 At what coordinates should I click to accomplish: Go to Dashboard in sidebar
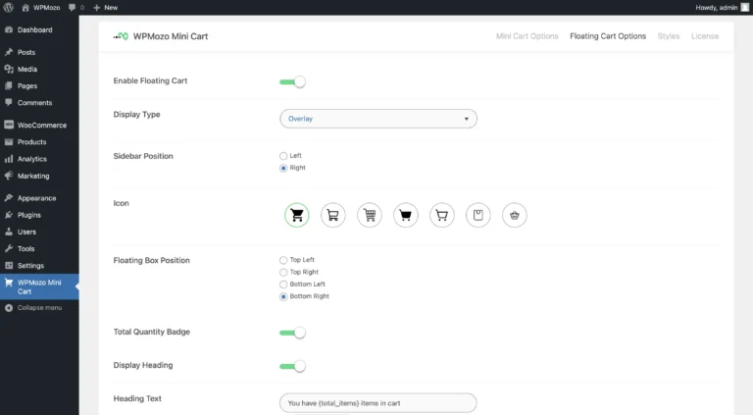[39, 29]
